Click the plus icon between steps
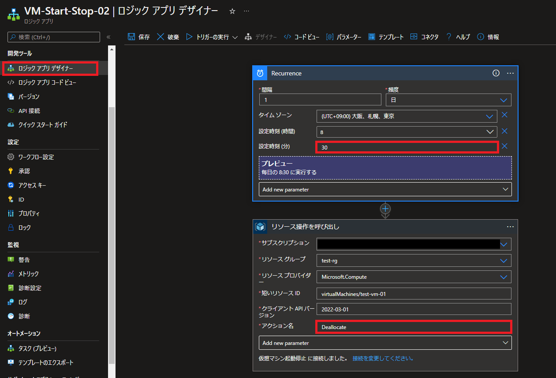 (x=385, y=209)
